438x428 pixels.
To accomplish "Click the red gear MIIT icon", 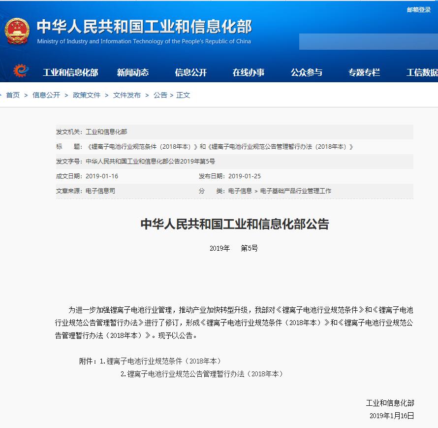I will point(21,71).
